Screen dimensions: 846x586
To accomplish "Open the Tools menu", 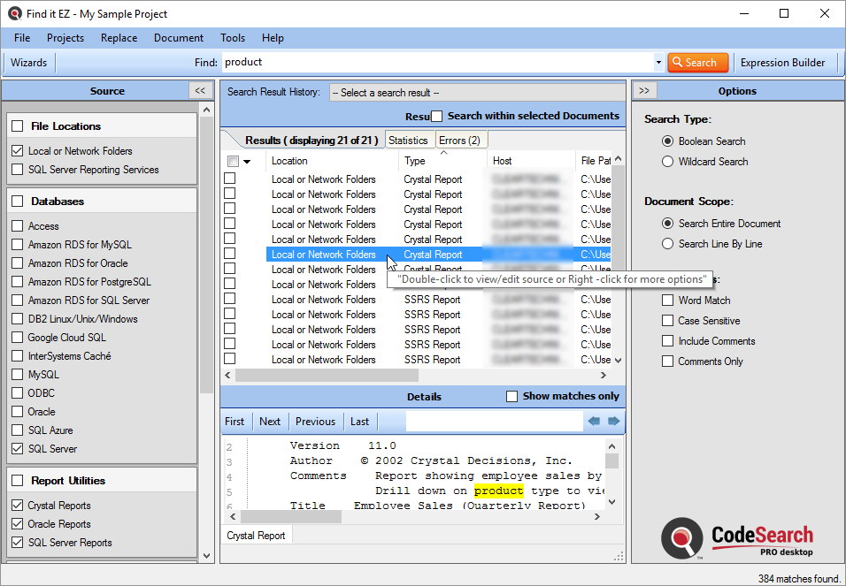I will [233, 38].
